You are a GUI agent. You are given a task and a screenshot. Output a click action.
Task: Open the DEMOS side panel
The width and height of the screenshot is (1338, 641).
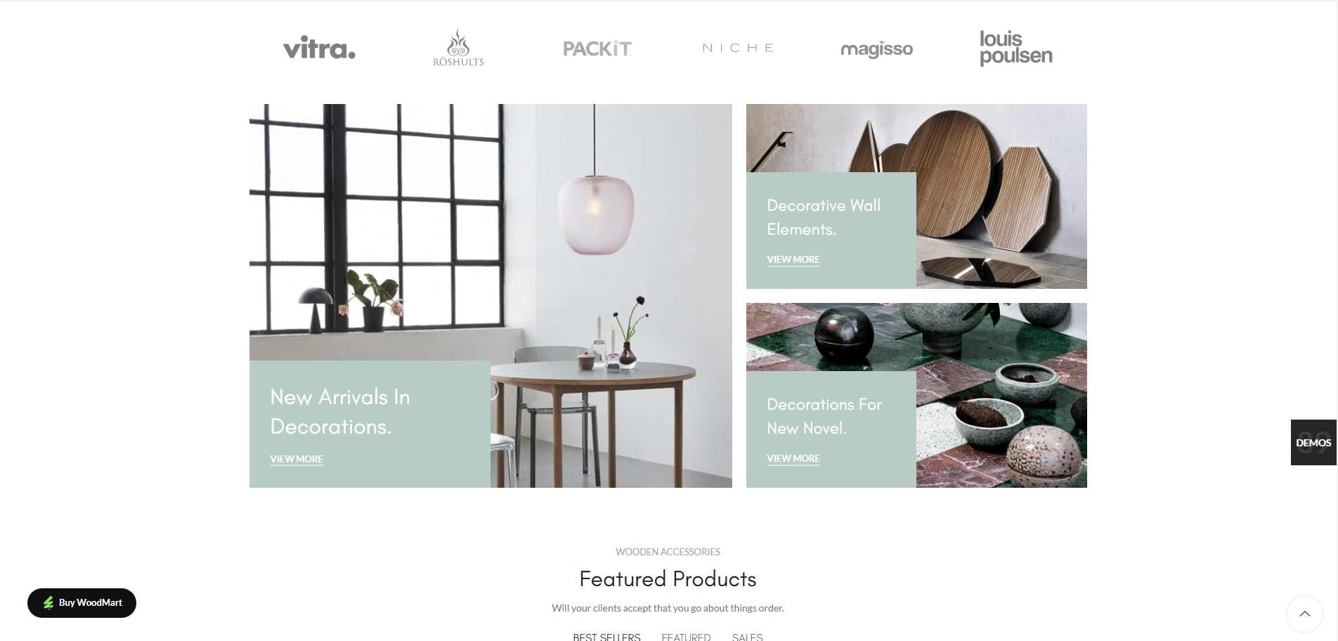click(x=1313, y=442)
